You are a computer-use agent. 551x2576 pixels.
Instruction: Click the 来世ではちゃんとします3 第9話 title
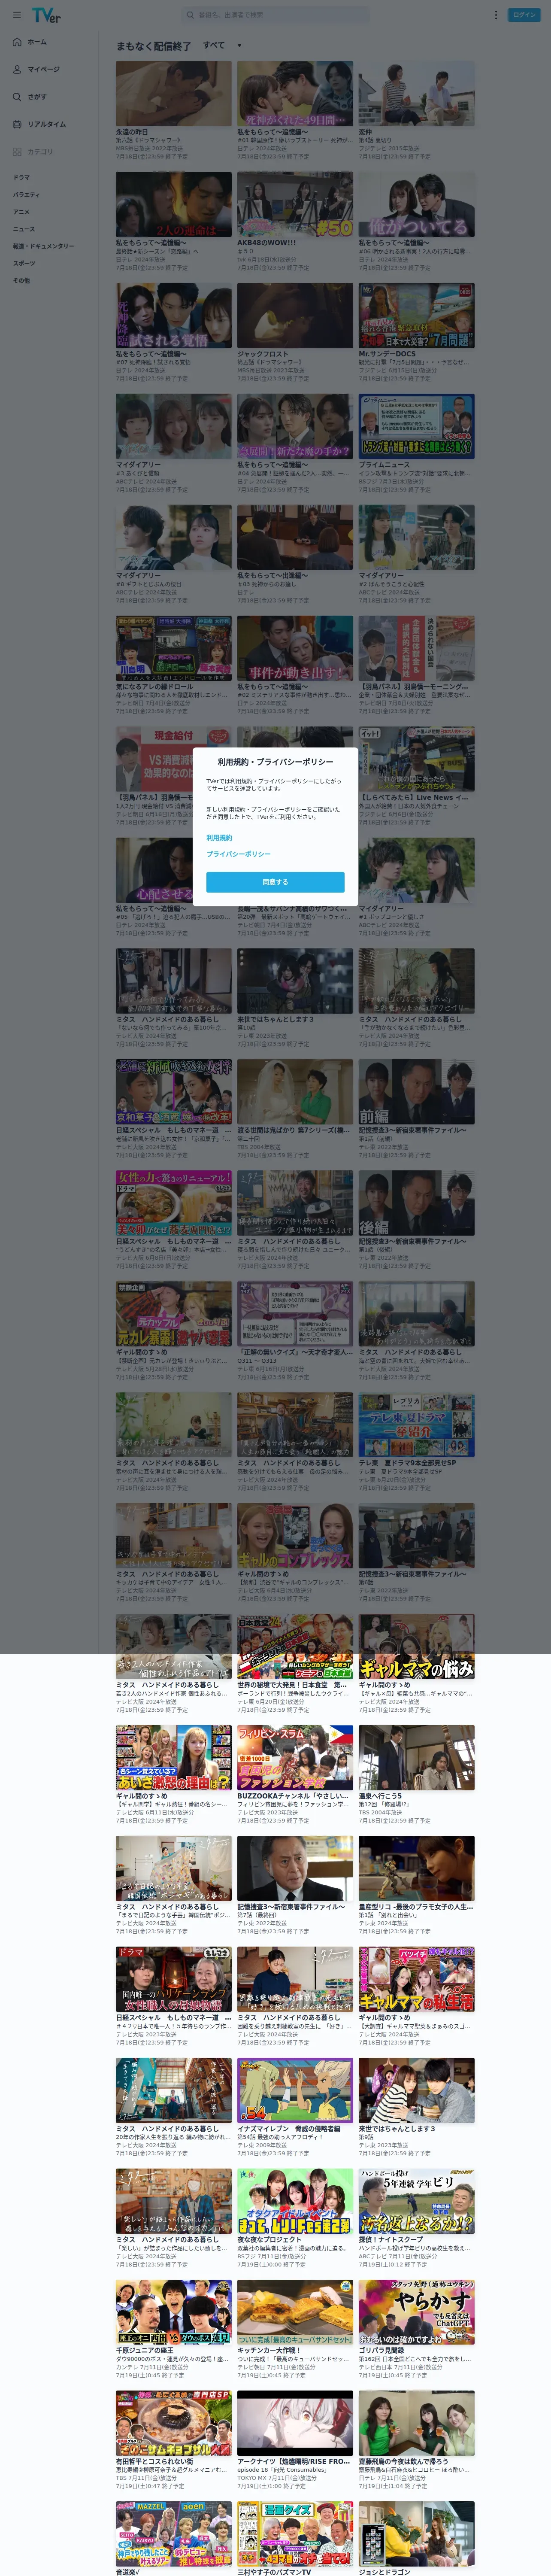pos(397,2129)
